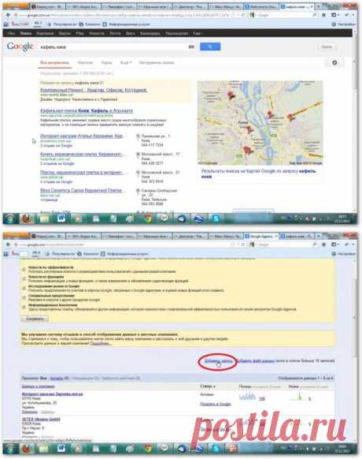The image size is (362, 459).
Task: Click the 'Войти' sign-in button
Action: 327,47
